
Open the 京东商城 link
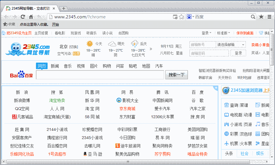click(127, 109)
